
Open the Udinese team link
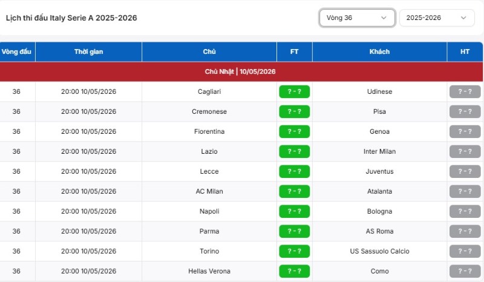(x=380, y=91)
